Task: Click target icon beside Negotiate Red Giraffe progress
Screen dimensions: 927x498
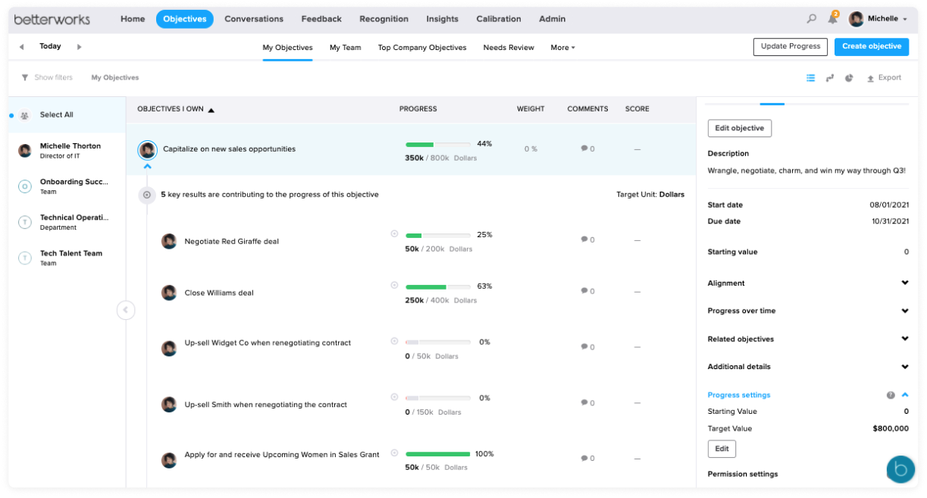Action: point(394,233)
